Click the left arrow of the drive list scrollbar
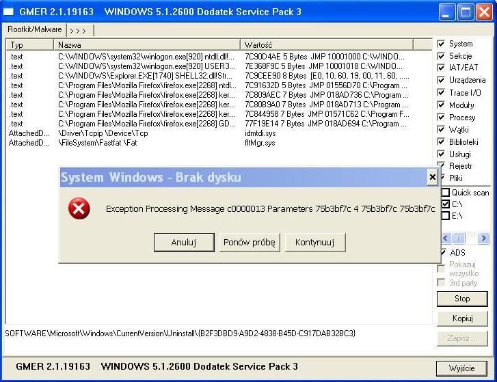Image resolution: width=497 pixels, height=382 pixels. (x=446, y=238)
